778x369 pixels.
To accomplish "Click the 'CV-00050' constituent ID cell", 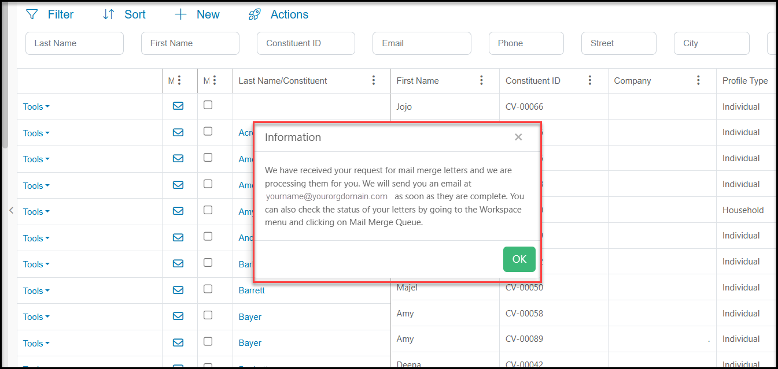I will (525, 288).
